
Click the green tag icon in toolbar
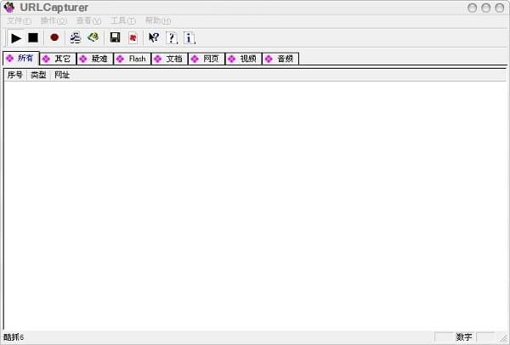[93, 37]
